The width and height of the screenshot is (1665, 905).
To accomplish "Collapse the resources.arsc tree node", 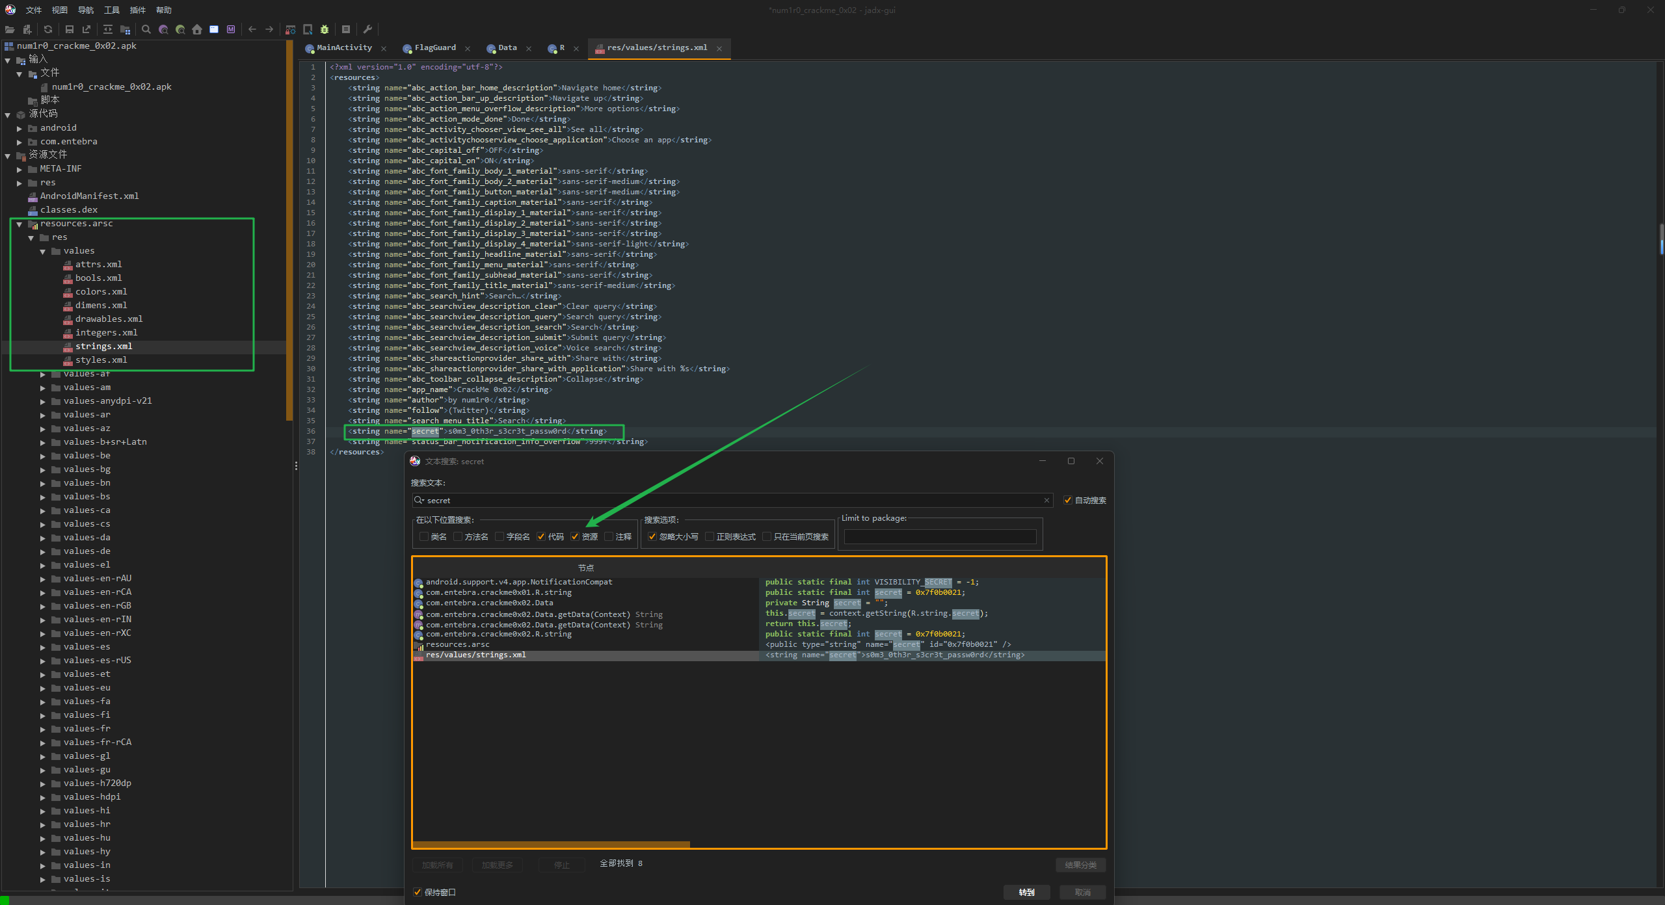I will click(x=20, y=224).
